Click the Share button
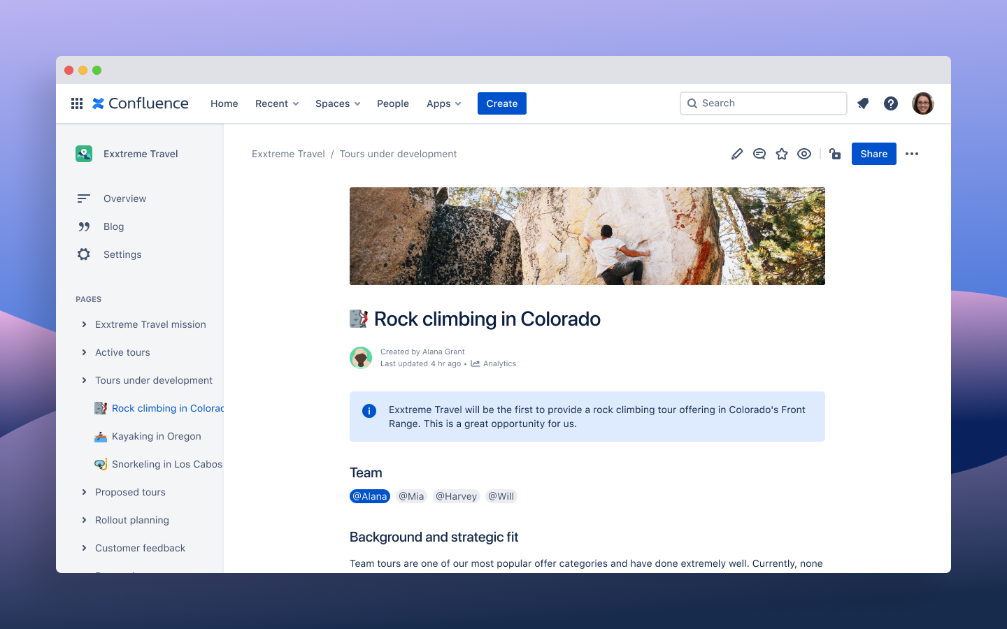This screenshot has width=1007, height=629. [x=874, y=154]
